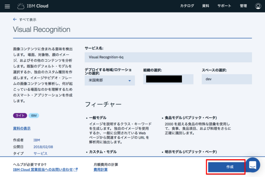Click the 作成者 IBM value
The height and width of the screenshot is (177, 265).
coord(37,140)
